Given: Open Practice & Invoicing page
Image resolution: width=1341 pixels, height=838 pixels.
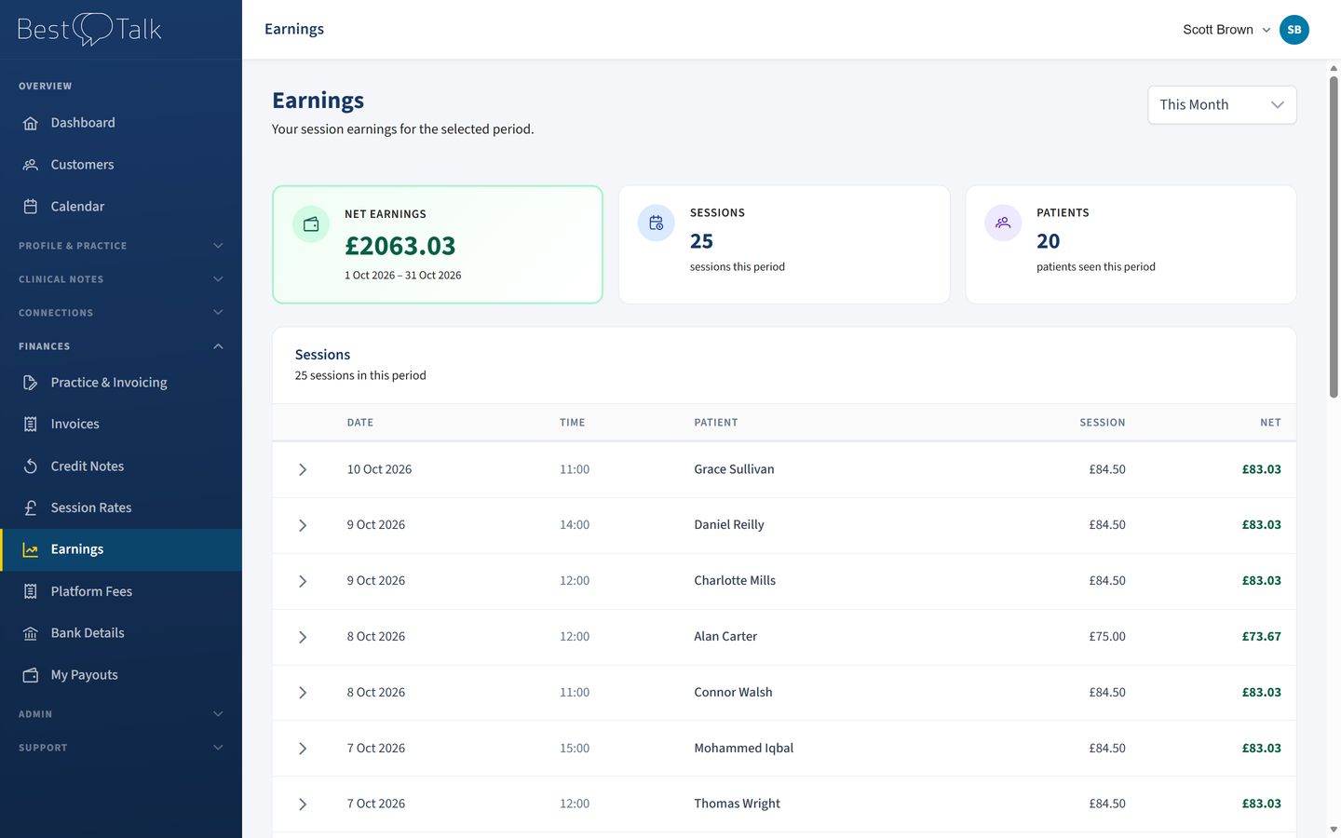Looking at the screenshot, I should point(121,383).
